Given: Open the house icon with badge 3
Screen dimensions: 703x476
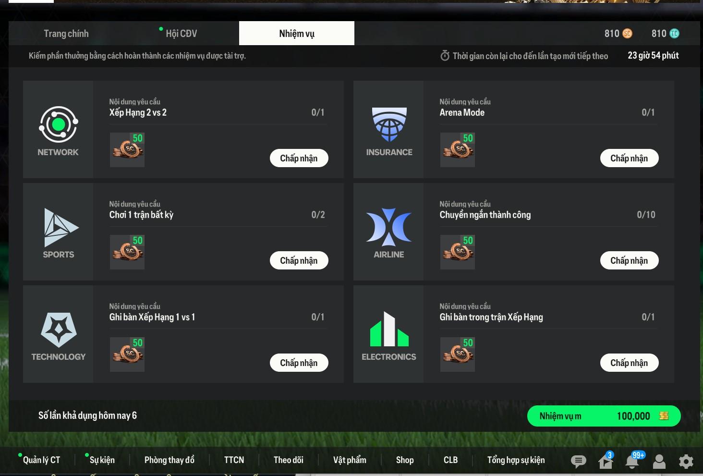Looking at the screenshot, I should pos(606,460).
